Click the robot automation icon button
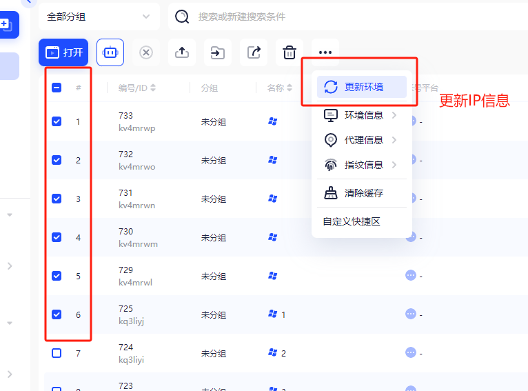528x391 pixels. click(x=110, y=52)
